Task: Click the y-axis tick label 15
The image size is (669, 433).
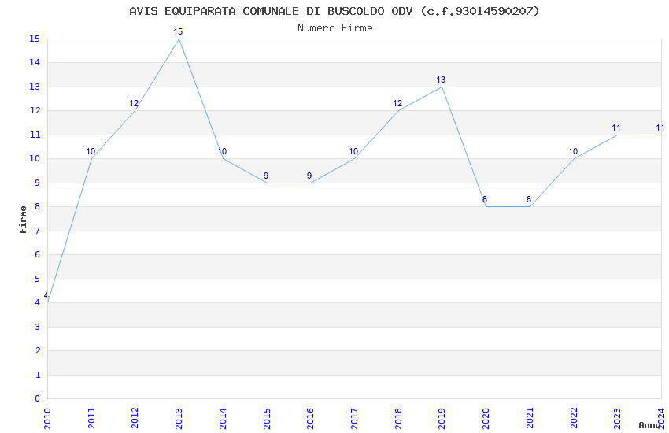Action: point(35,39)
